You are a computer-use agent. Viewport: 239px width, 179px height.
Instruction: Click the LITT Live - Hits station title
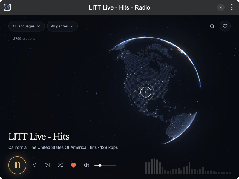[x=39, y=136]
